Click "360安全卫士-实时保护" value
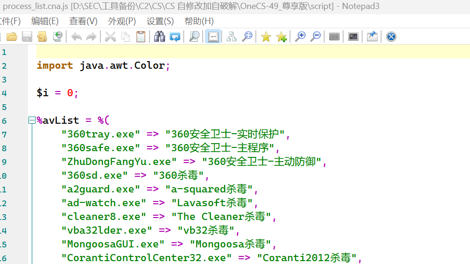Image resolution: width=470 pixels, height=264 pixels. pyautogui.click(x=225, y=134)
